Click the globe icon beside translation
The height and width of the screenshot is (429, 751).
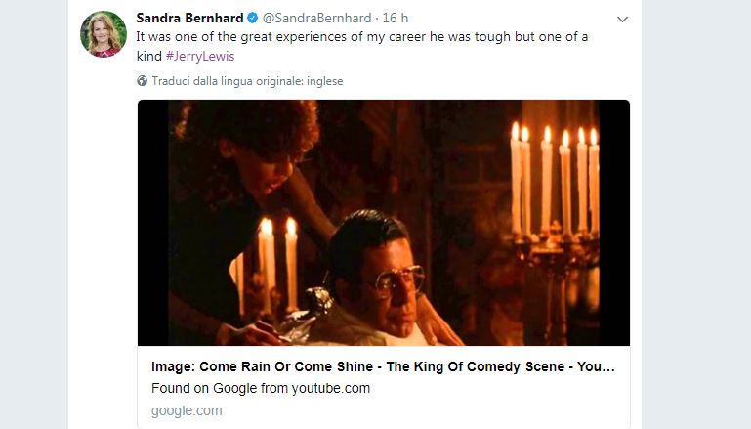click(x=143, y=81)
